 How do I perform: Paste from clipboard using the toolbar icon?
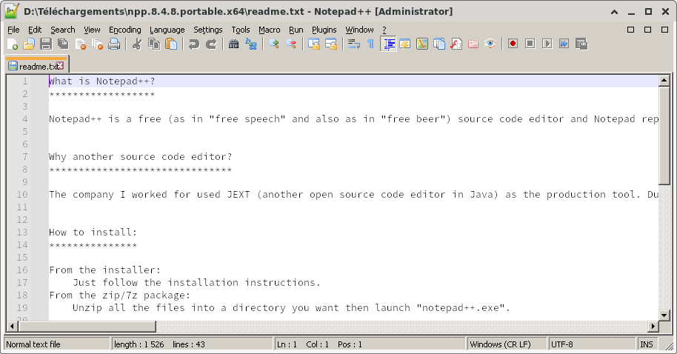[x=171, y=44]
